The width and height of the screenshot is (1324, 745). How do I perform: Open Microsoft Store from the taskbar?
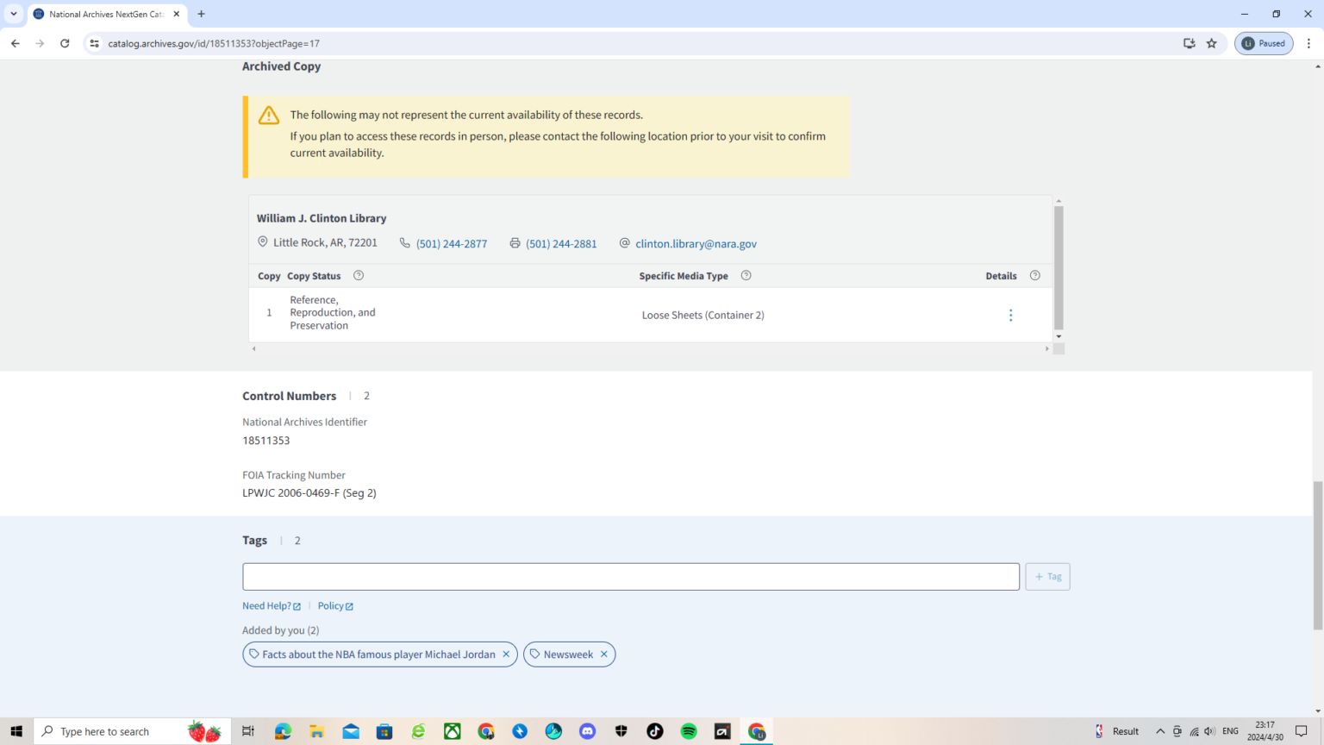[x=384, y=731]
